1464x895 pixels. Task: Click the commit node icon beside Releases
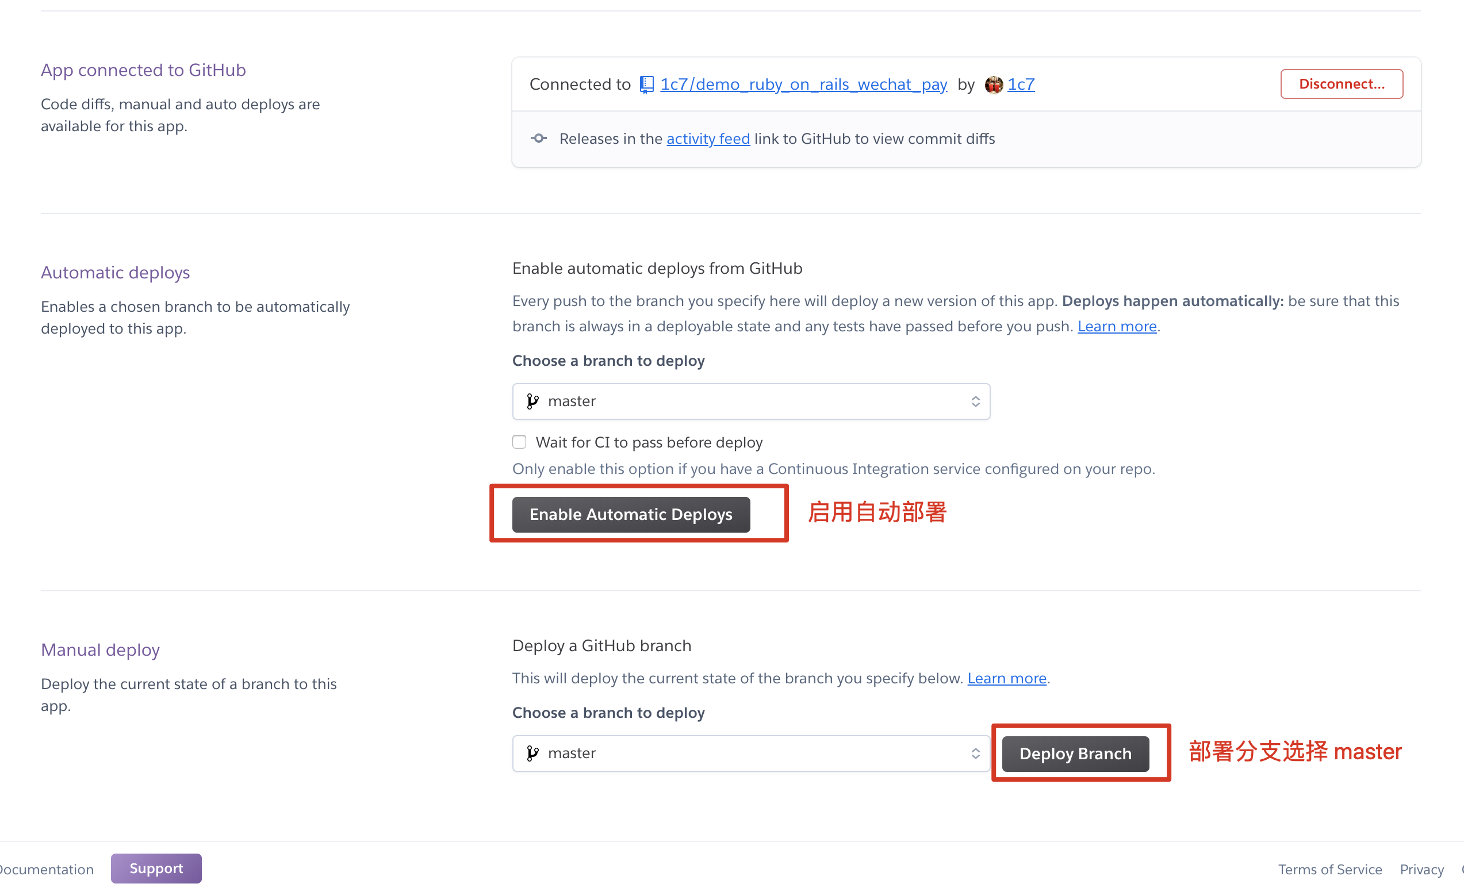pyautogui.click(x=539, y=139)
